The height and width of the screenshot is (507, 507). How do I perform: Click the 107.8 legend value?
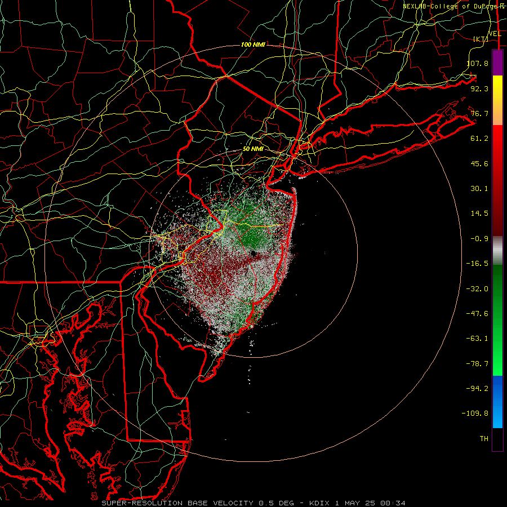pyautogui.click(x=477, y=63)
